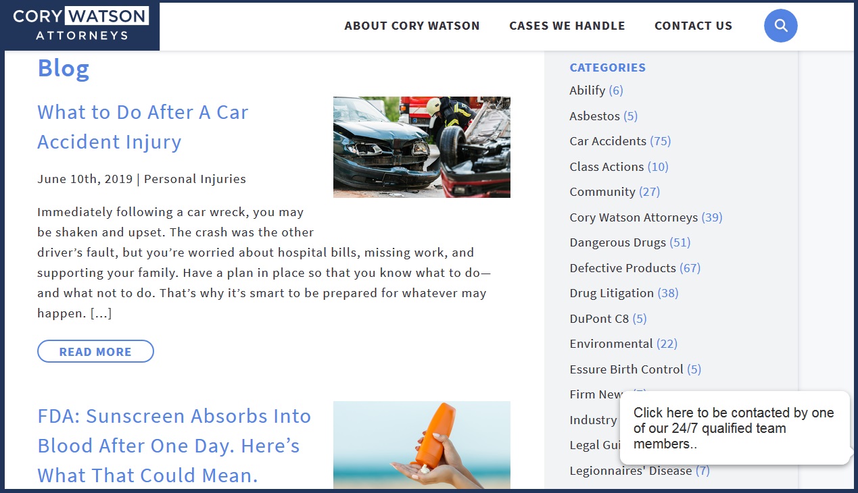The height and width of the screenshot is (493, 858).
Task: Select the DuPont C8 category
Action: [599, 319]
